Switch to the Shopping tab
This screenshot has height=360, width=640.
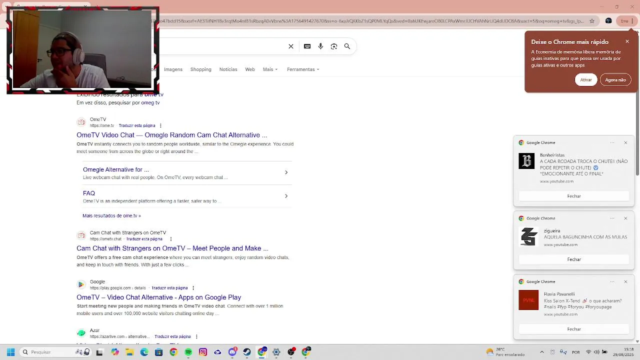(x=201, y=69)
